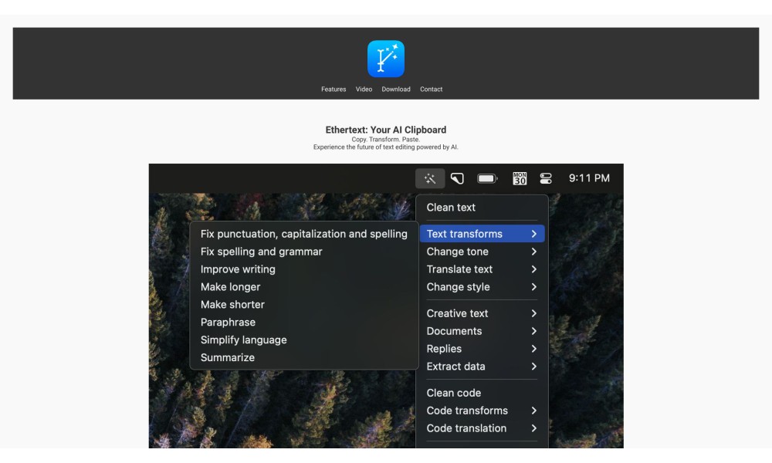
Task: Choose Clean code from the menu
Action: click(482, 393)
